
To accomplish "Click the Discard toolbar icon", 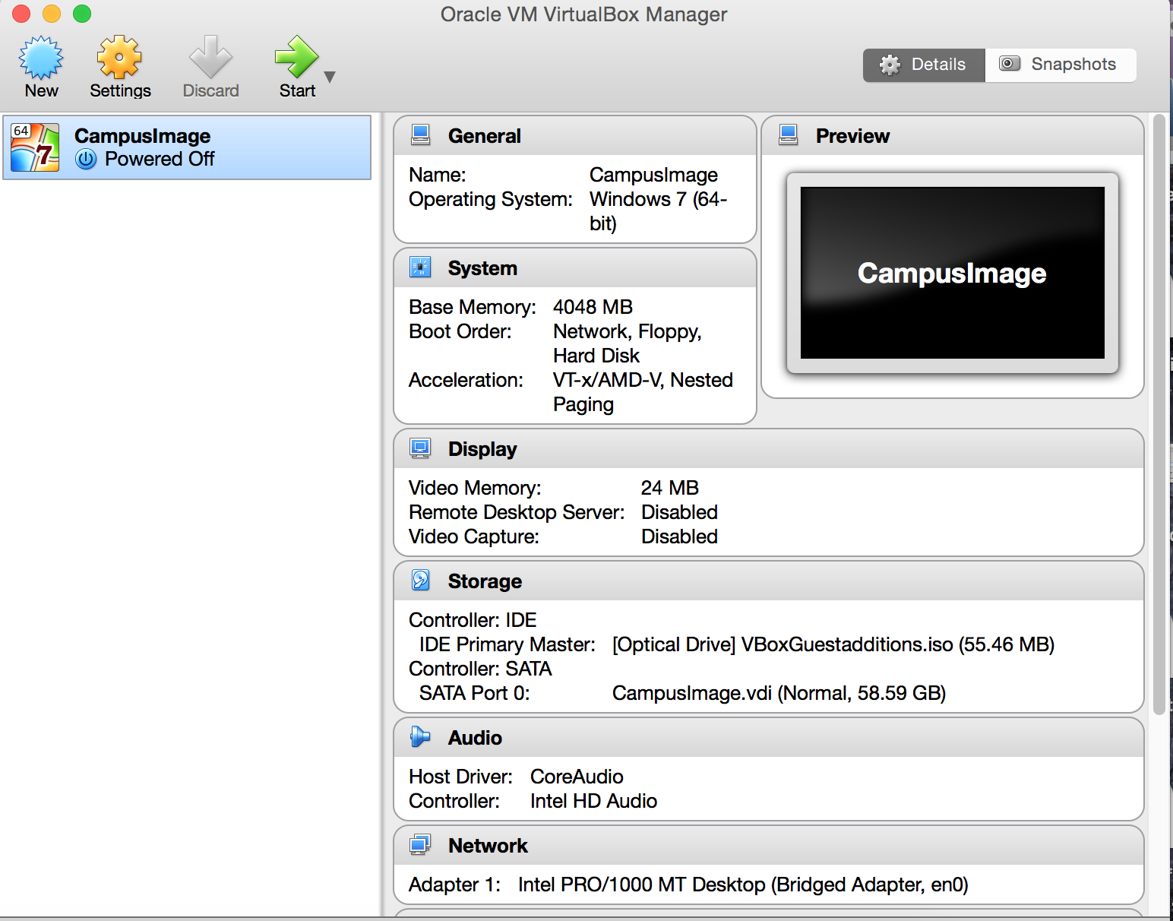I will pos(210,59).
